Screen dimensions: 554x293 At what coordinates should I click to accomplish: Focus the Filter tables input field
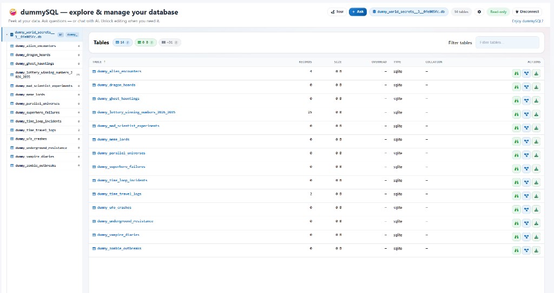(507, 42)
